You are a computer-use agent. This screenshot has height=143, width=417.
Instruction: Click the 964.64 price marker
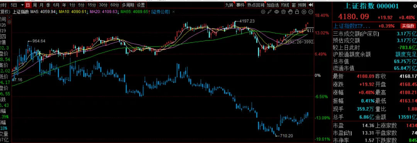tap(39, 41)
